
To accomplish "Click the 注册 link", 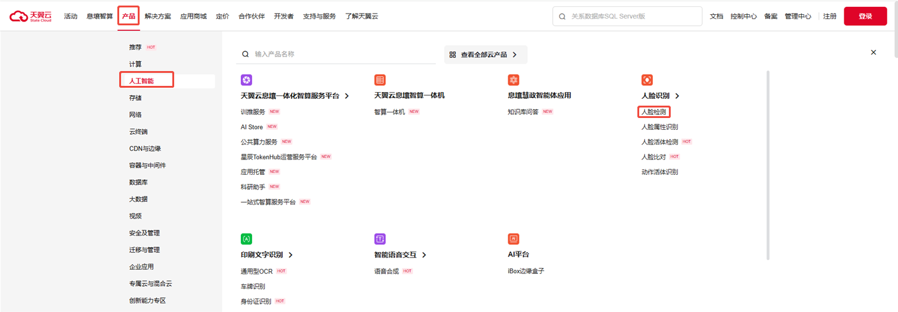I will 830,16.
